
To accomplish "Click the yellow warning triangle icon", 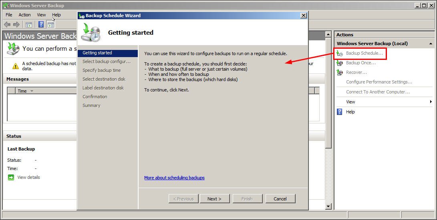I will (x=16, y=66).
